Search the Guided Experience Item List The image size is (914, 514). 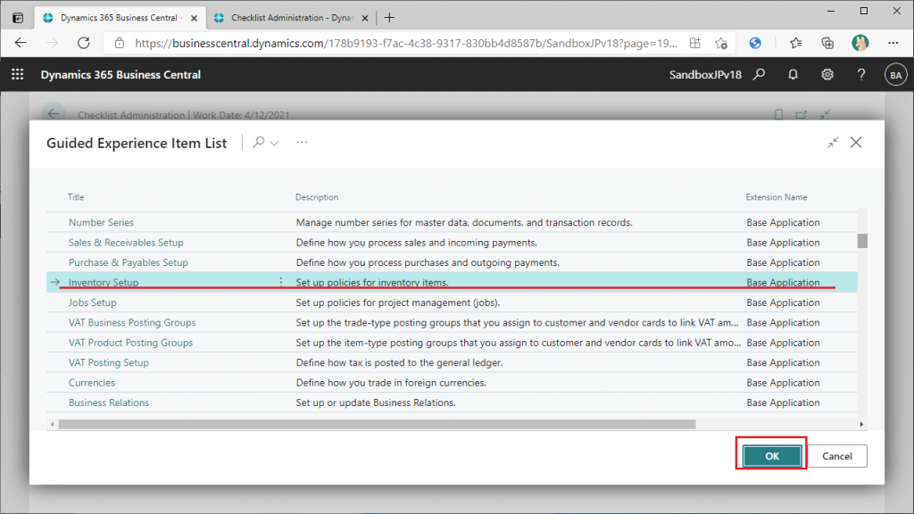258,142
